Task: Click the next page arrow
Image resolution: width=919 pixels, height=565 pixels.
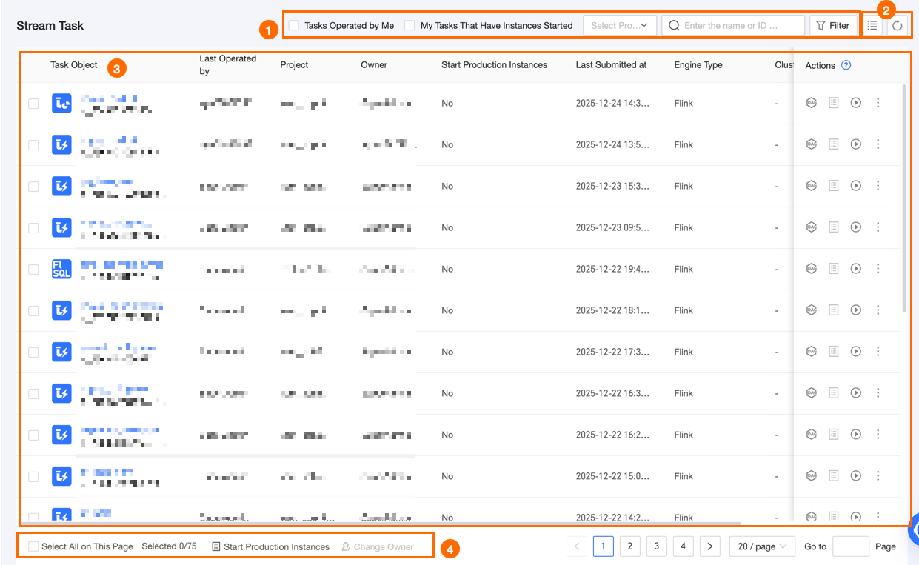Action: click(x=709, y=546)
